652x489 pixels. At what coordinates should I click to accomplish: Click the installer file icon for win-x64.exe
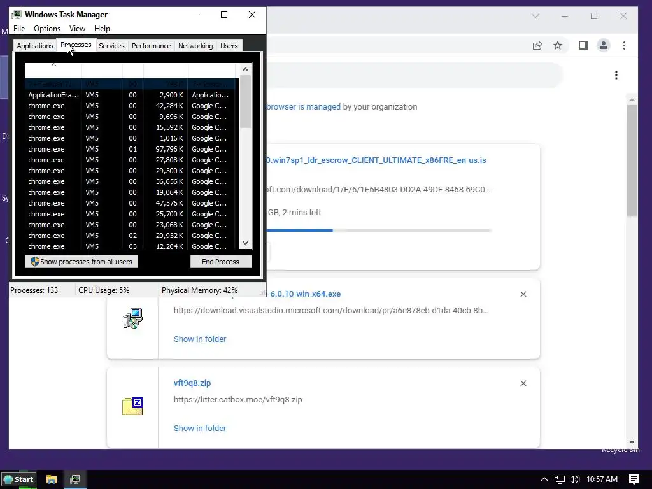tap(132, 318)
